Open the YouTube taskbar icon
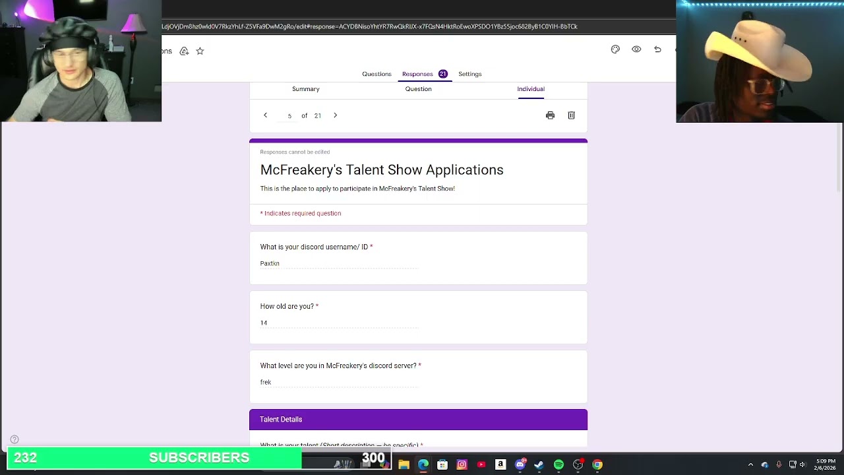 coord(481,464)
